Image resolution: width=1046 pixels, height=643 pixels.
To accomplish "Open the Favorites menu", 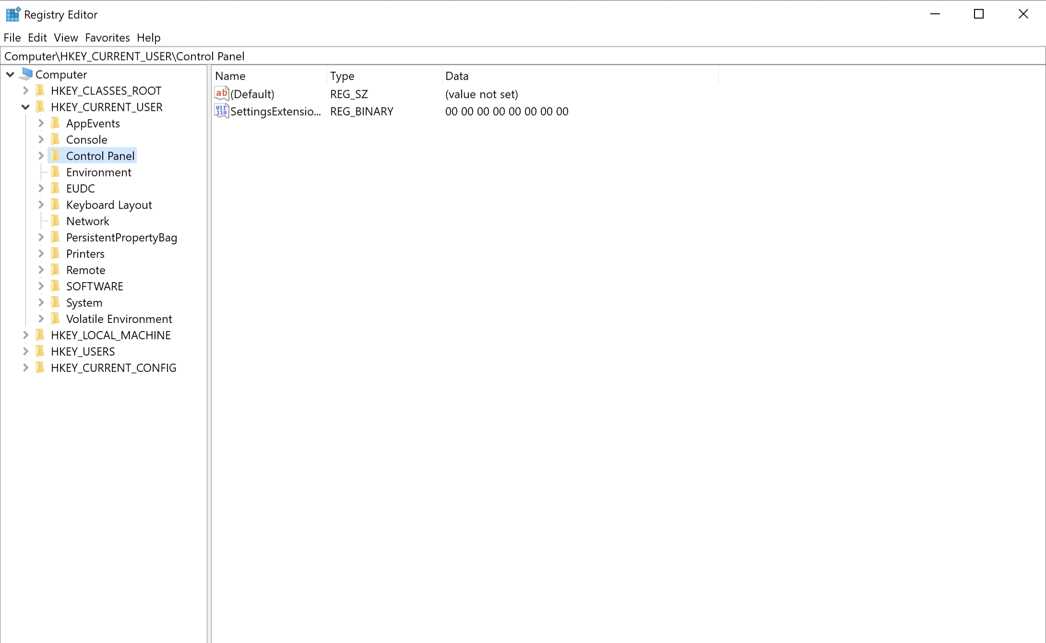I will (107, 37).
